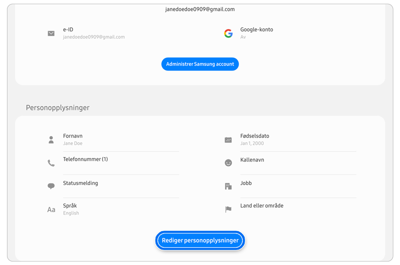Screen dimensions: 400x265
Task: Click the Kallenavn smiley icon
Action: tap(228, 163)
